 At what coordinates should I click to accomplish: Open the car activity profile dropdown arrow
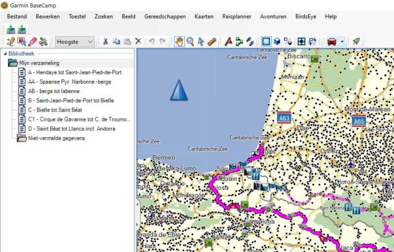(342, 42)
